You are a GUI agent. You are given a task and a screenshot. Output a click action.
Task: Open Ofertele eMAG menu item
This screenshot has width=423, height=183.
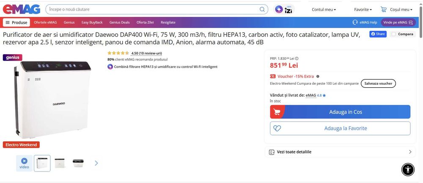click(45, 22)
